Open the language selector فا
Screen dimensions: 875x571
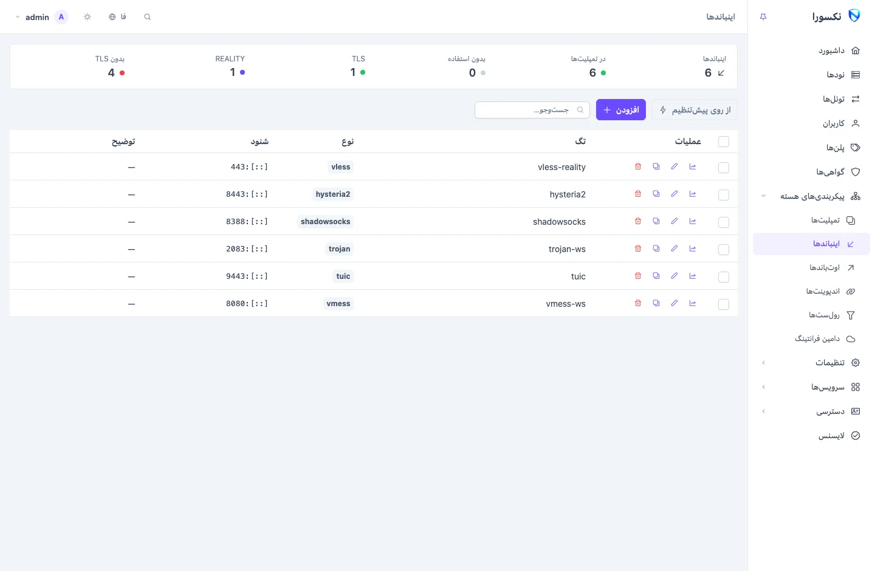point(117,17)
